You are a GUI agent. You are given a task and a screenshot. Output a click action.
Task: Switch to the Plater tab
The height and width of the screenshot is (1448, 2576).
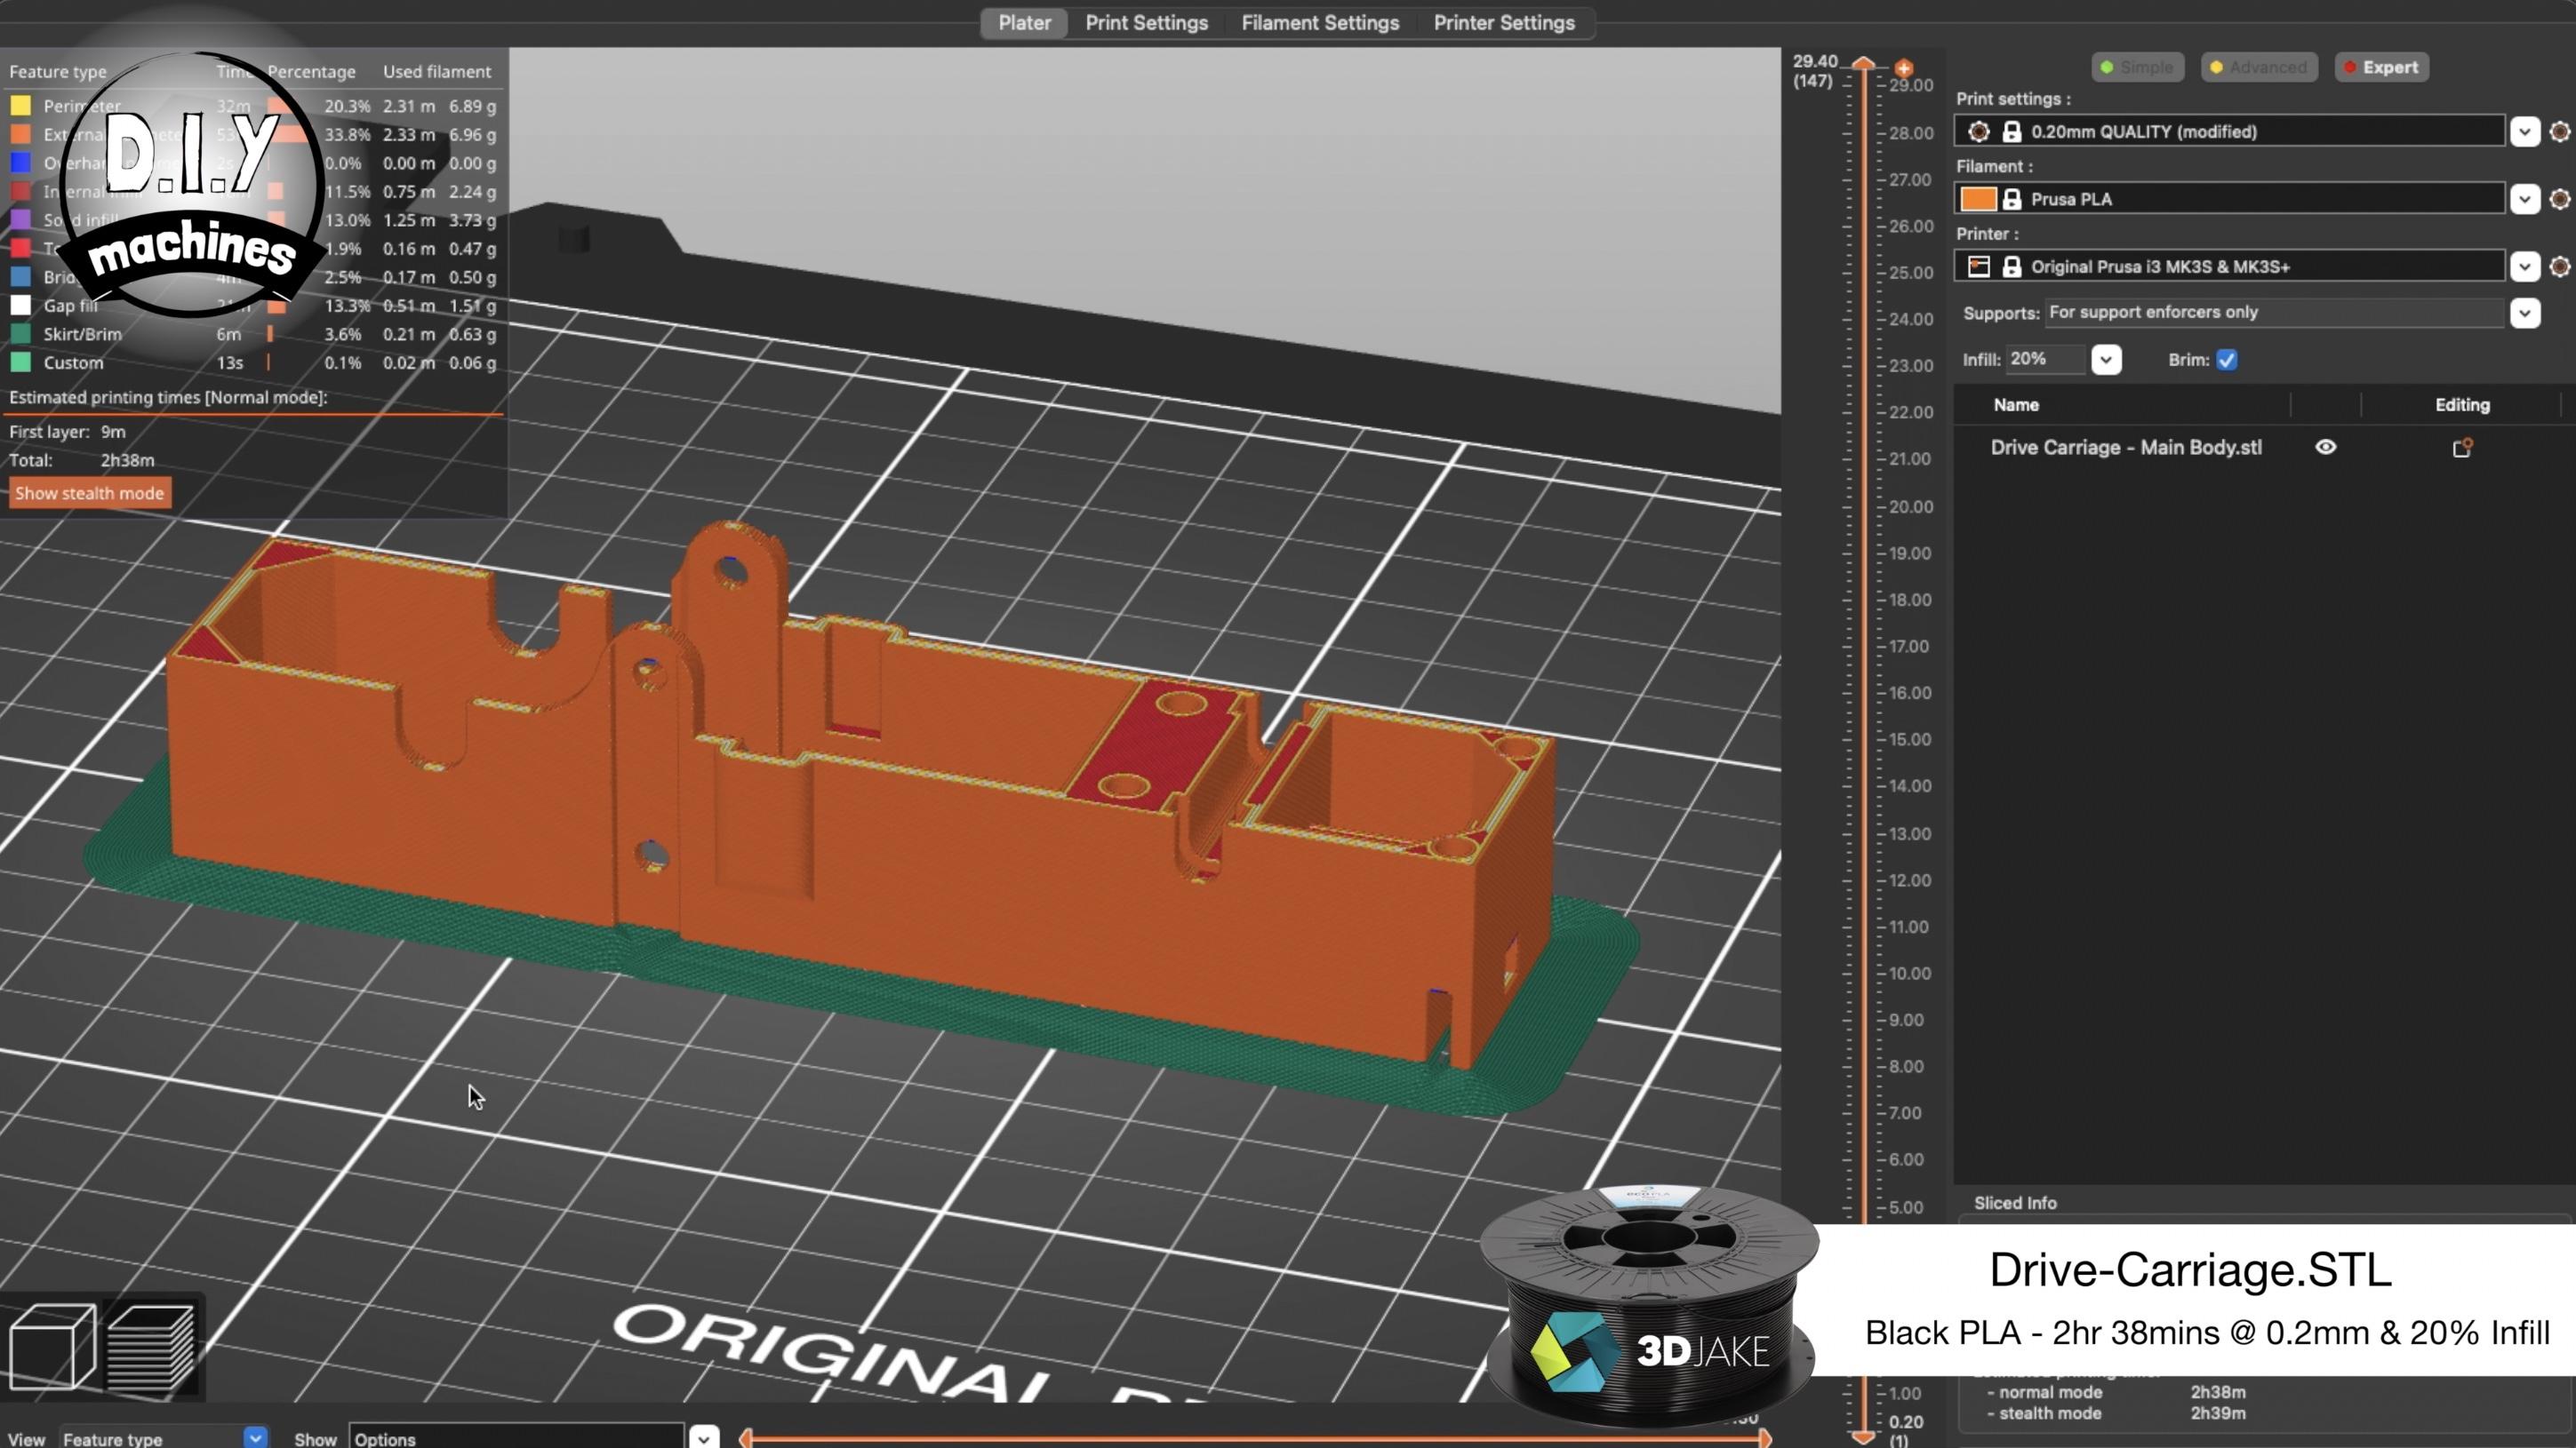(1024, 23)
